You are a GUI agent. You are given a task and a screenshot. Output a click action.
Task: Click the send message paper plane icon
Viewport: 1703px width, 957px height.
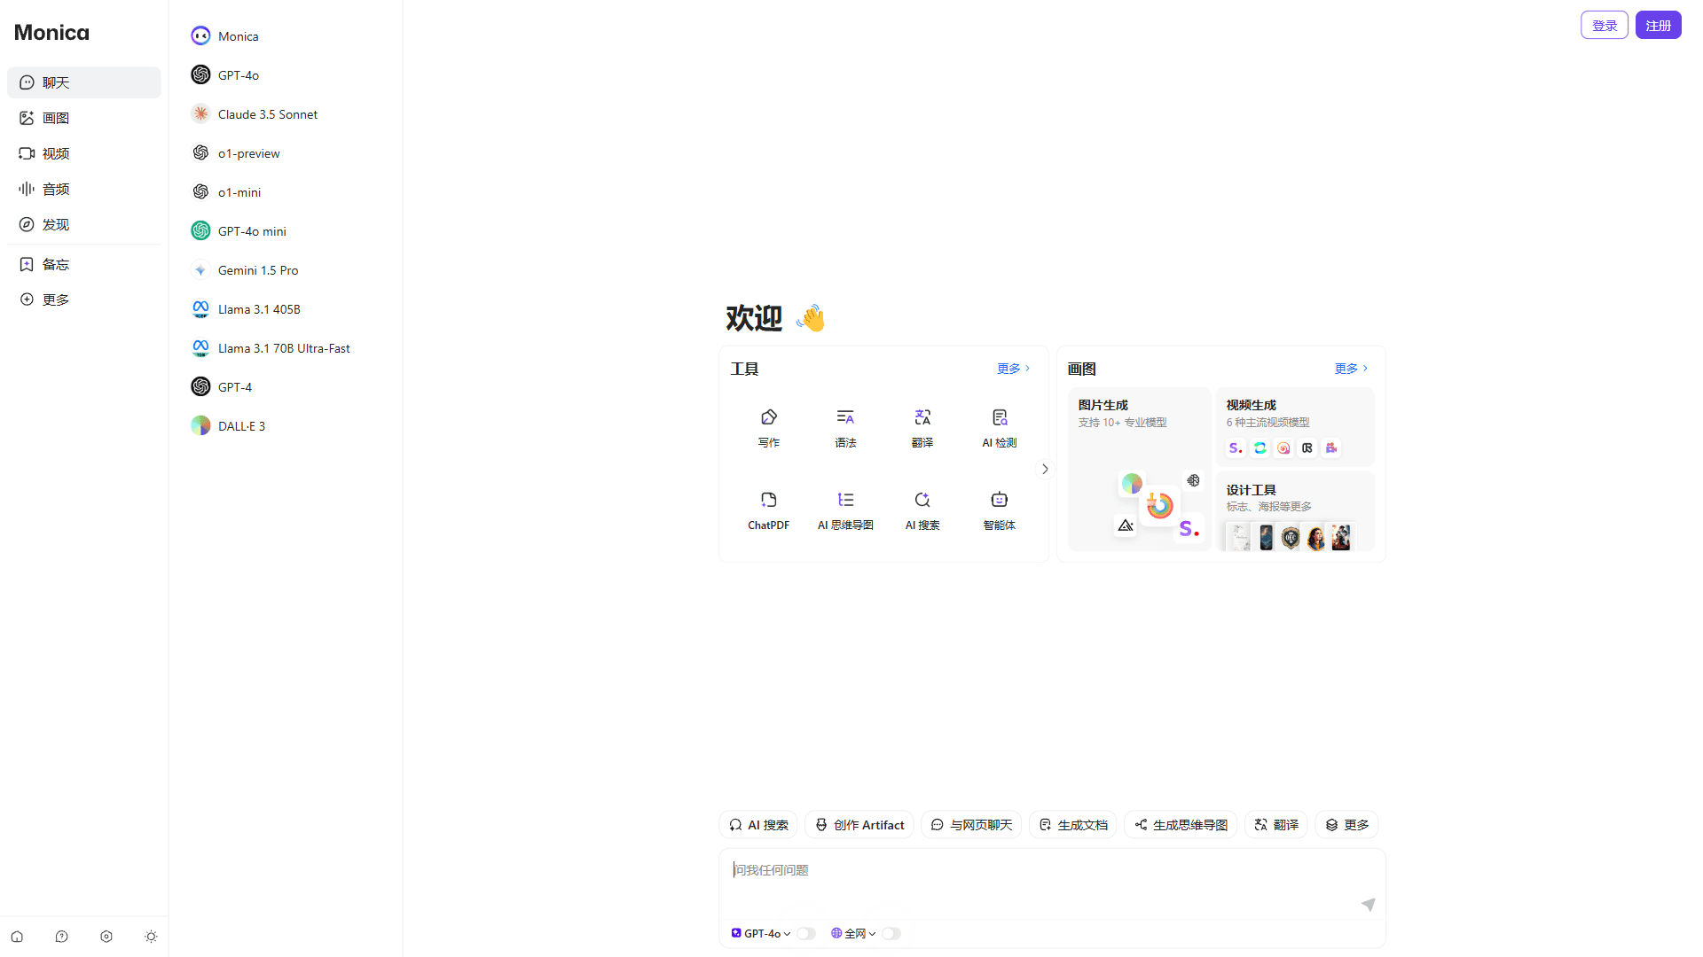point(1368,905)
